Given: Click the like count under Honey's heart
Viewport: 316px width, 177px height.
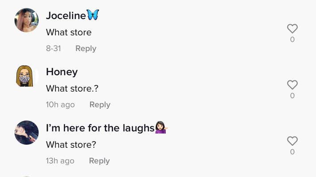Looking at the screenshot, I should [x=292, y=96].
